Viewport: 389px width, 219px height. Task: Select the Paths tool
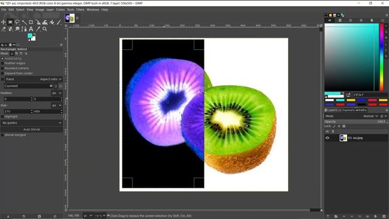point(24,29)
